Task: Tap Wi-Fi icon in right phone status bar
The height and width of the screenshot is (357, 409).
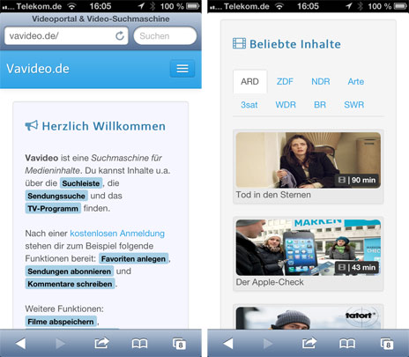Action: tap(279, 6)
